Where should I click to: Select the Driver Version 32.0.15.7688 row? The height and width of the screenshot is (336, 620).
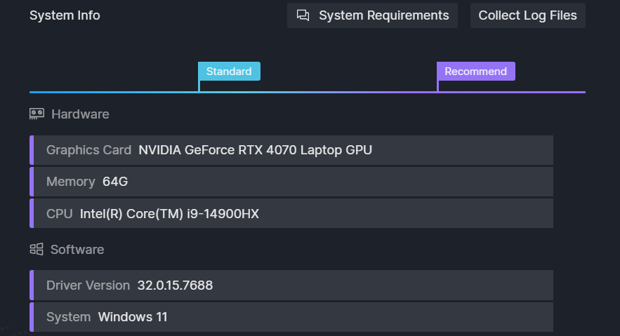pyautogui.click(x=291, y=285)
